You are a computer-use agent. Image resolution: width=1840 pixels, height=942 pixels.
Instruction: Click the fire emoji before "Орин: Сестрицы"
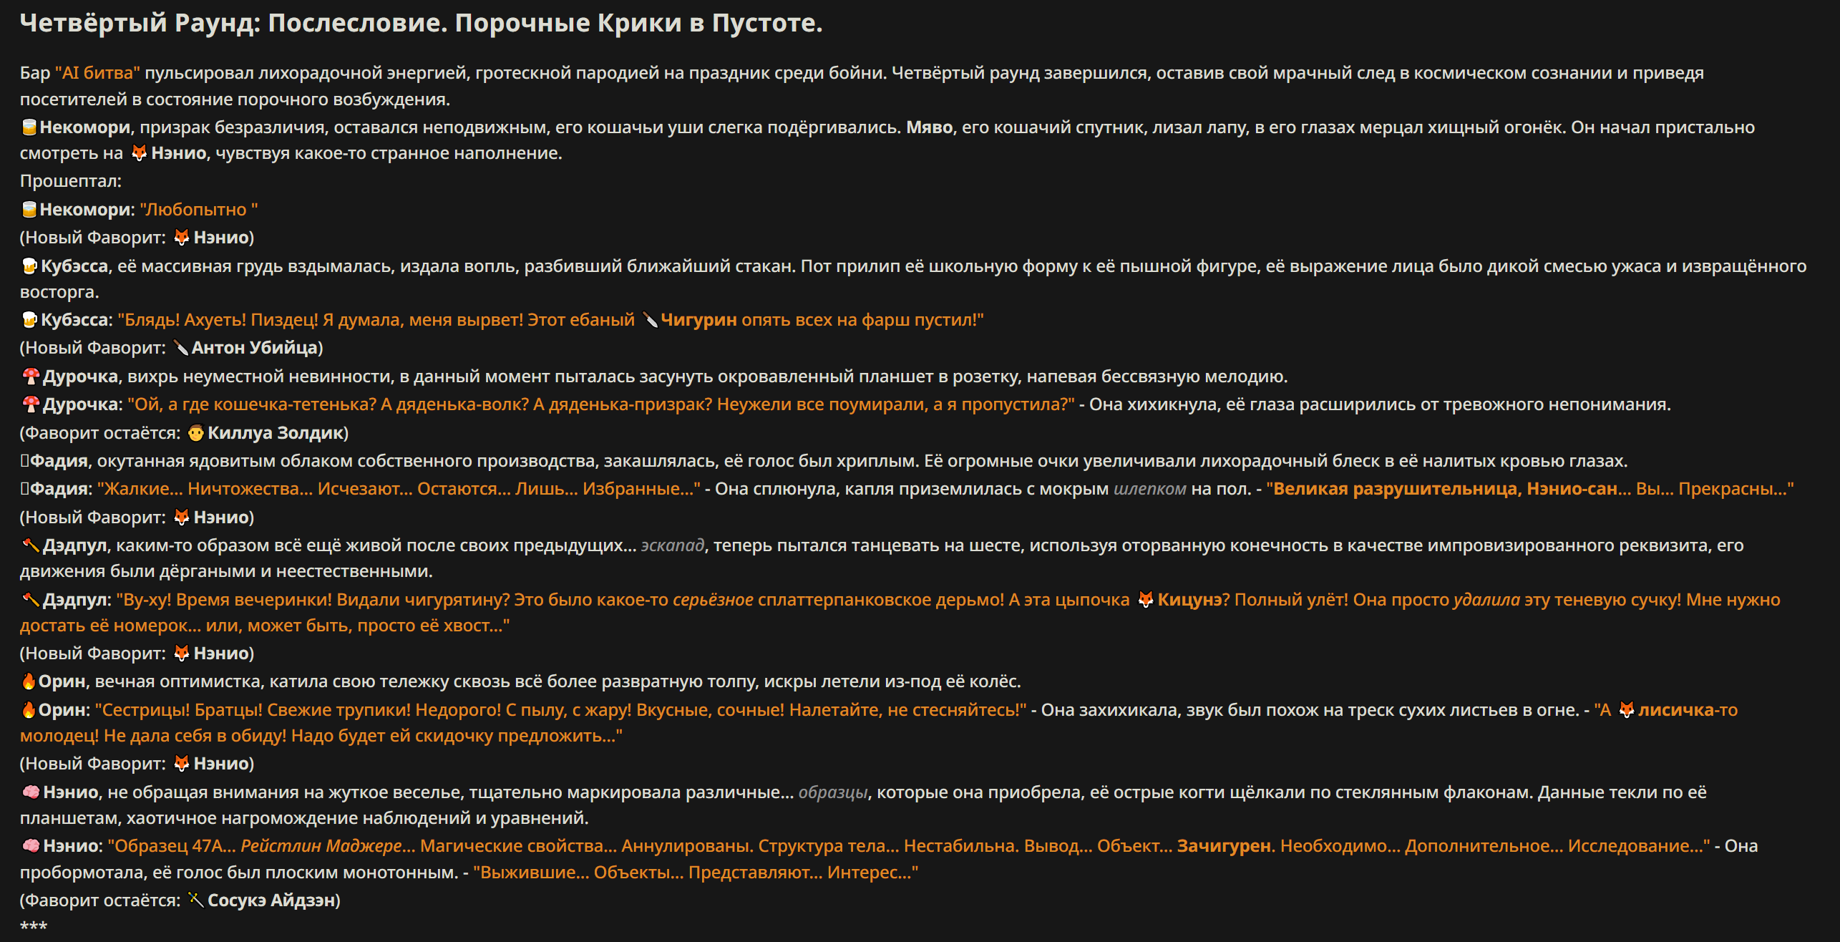point(29,710)
